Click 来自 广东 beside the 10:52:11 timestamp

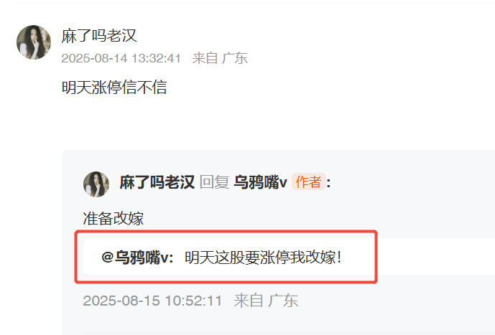tap(266, 301)
